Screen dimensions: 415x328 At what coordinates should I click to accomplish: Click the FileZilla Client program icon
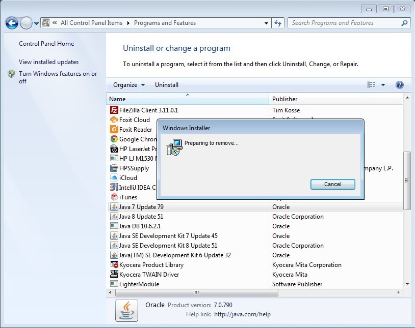(114, 110)
